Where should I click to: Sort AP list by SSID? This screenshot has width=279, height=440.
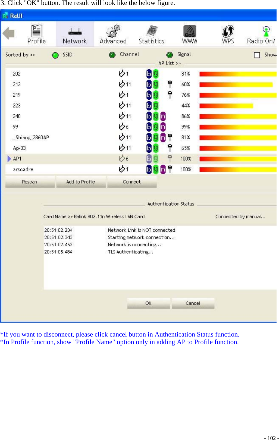pos(55,55)
